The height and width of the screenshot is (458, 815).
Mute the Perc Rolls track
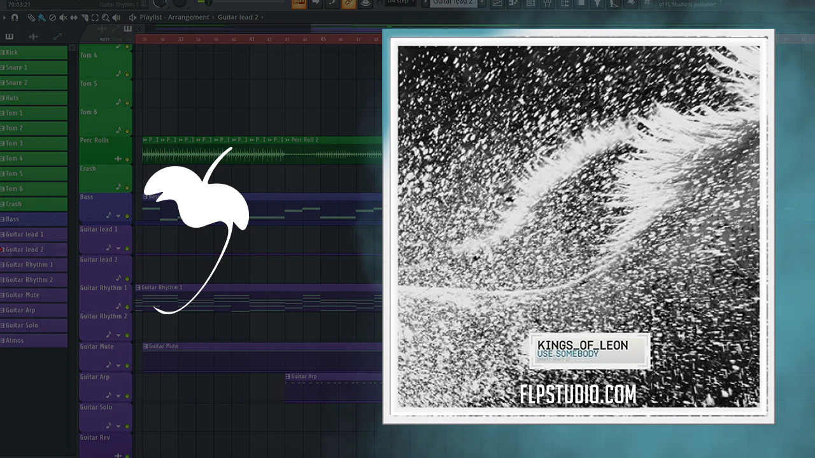coord(127,159)
